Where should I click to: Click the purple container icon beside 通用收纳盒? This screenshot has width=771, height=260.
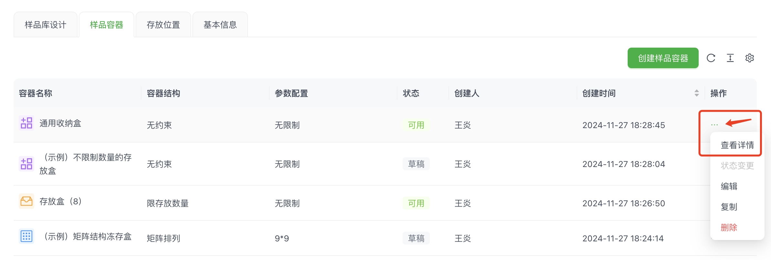(26, 123)
